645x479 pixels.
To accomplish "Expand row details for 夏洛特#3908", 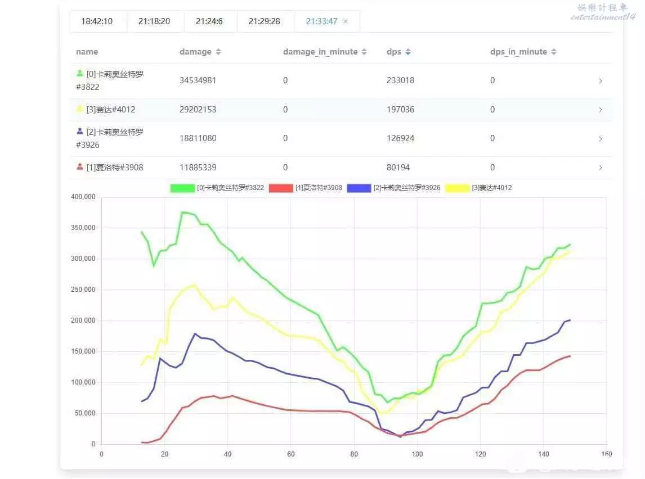I will point(601,168).
